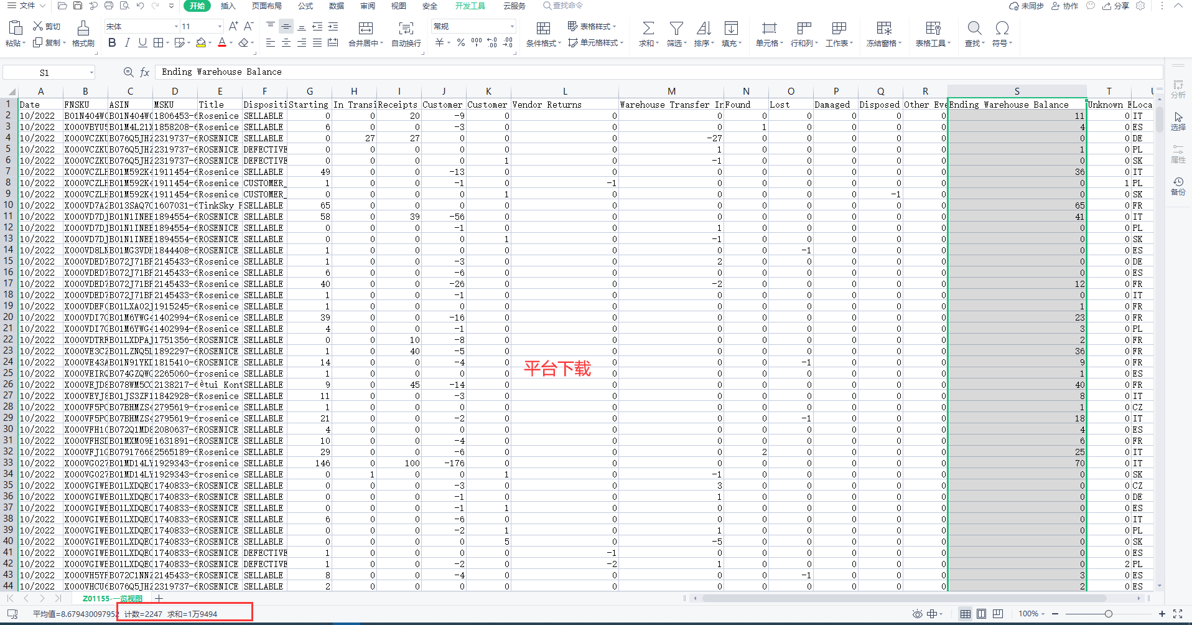
Task: Open the Insert (插入) ribbon tab
Action: pyautogui.click(x=228, y=6)
